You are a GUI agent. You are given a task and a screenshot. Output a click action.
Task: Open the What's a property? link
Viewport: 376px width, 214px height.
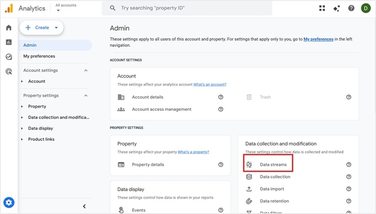pos(193,152)
